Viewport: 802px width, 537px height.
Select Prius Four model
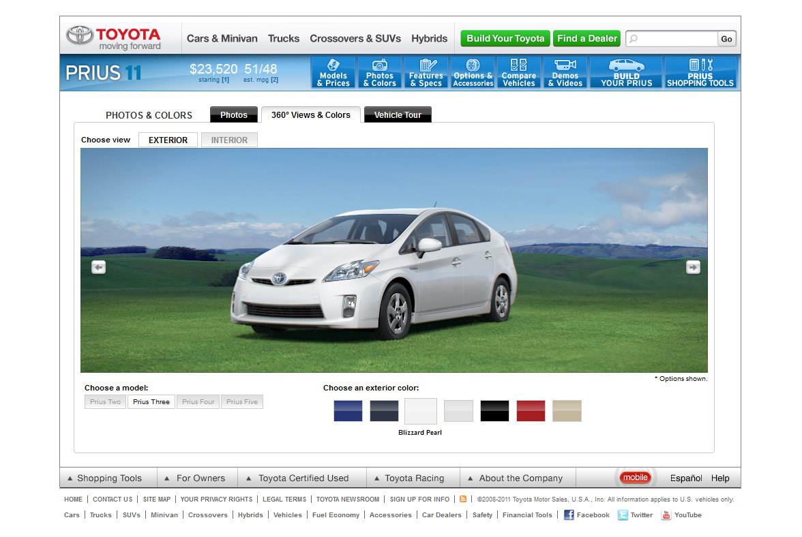coord(198,401)
